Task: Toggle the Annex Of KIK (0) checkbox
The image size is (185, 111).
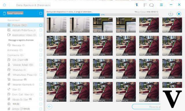Action: point(41,109)
